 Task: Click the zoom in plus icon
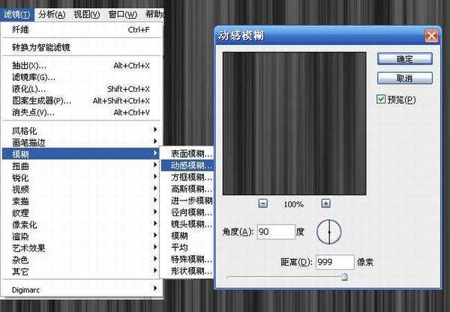click(325, 204)
